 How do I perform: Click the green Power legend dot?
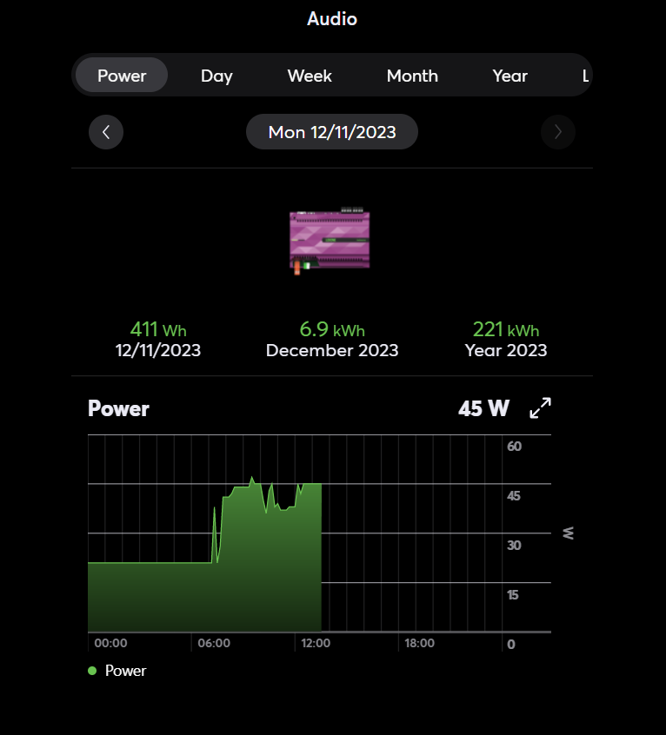point(92,671)
